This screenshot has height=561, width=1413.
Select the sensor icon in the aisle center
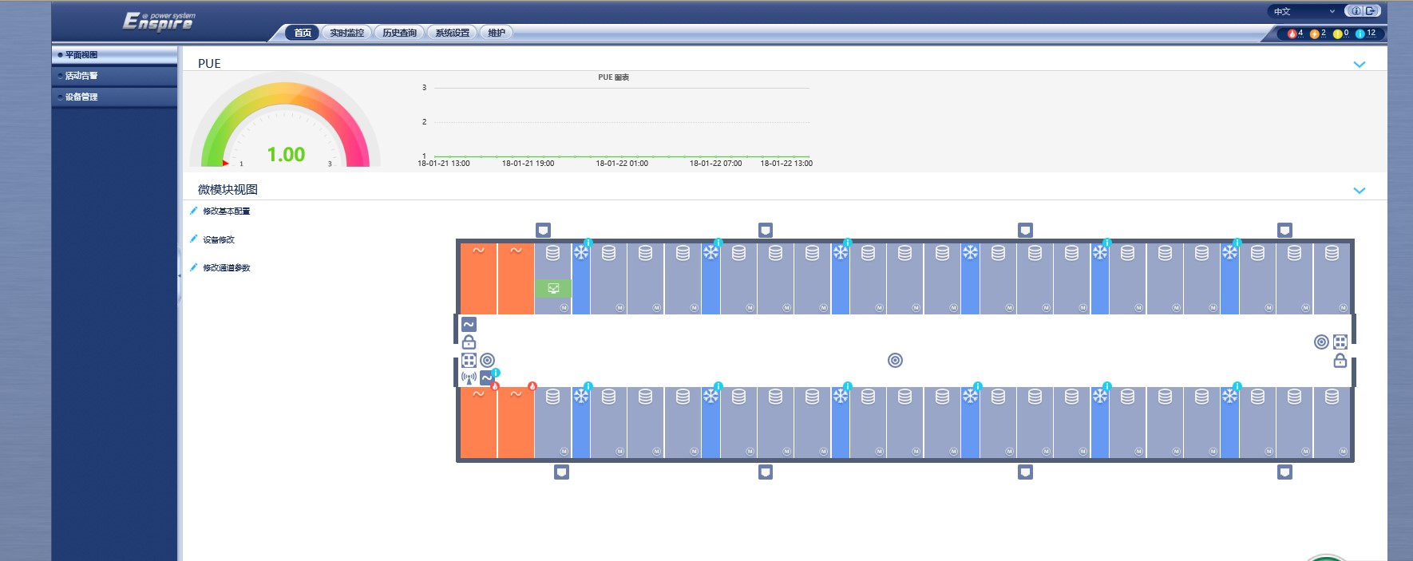pos(895,361)
